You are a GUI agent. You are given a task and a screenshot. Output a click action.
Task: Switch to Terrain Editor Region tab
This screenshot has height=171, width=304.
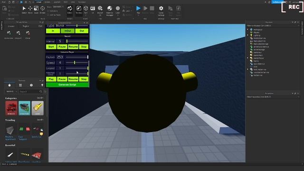[26, 26]
